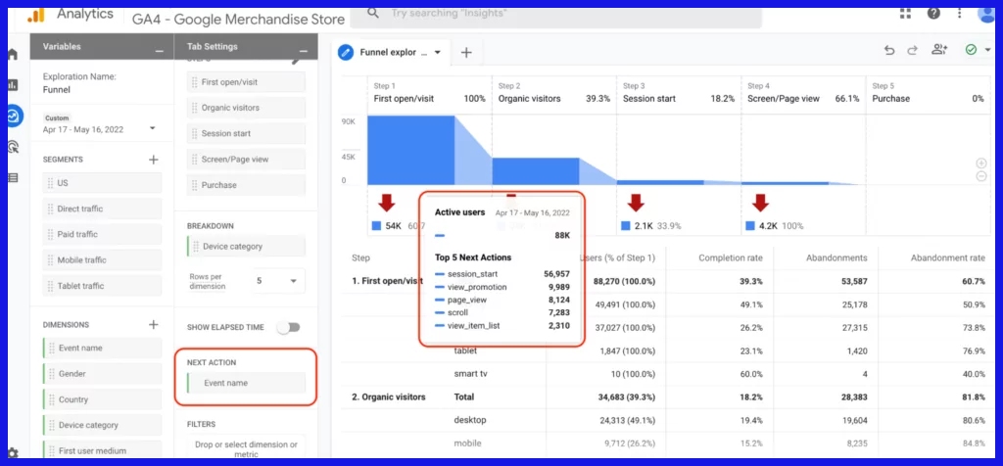This screenshot has width=1003, height=466.
Task: Open the Explore sidebar icon
Action: 12,116
